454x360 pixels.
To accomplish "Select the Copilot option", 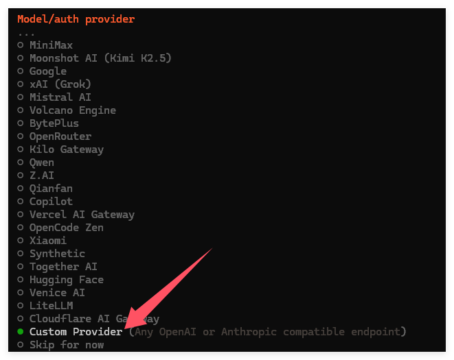I will pos(50,202).
